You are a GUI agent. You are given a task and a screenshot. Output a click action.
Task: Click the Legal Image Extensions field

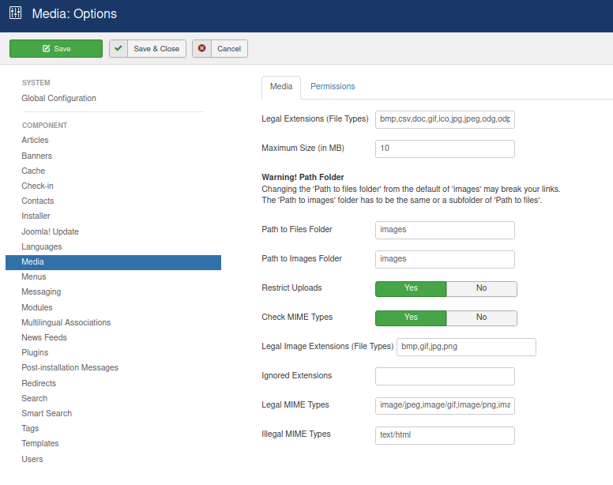466,347
